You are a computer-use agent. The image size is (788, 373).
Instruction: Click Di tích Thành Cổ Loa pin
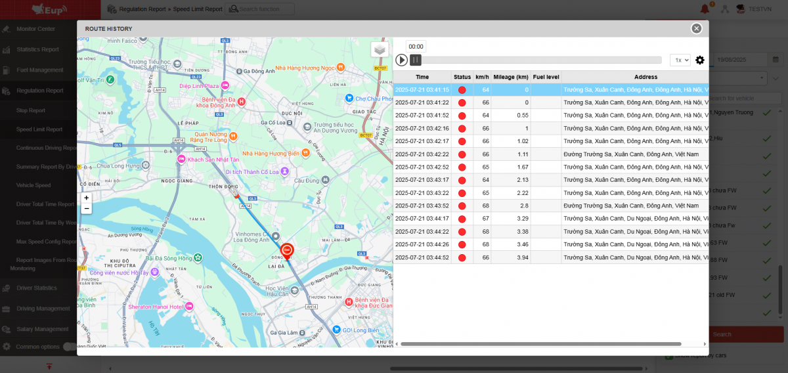(284, 171)
